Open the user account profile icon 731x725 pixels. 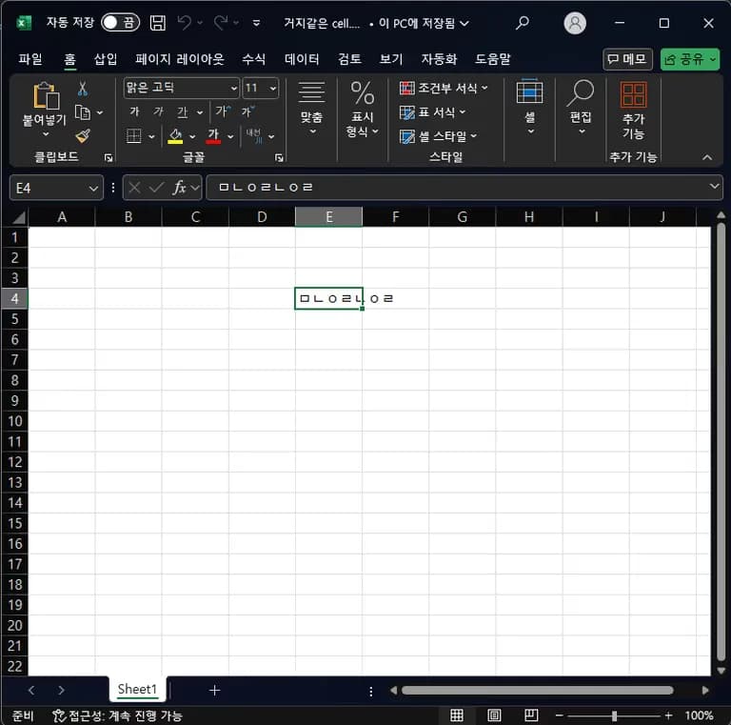(575, 23)
